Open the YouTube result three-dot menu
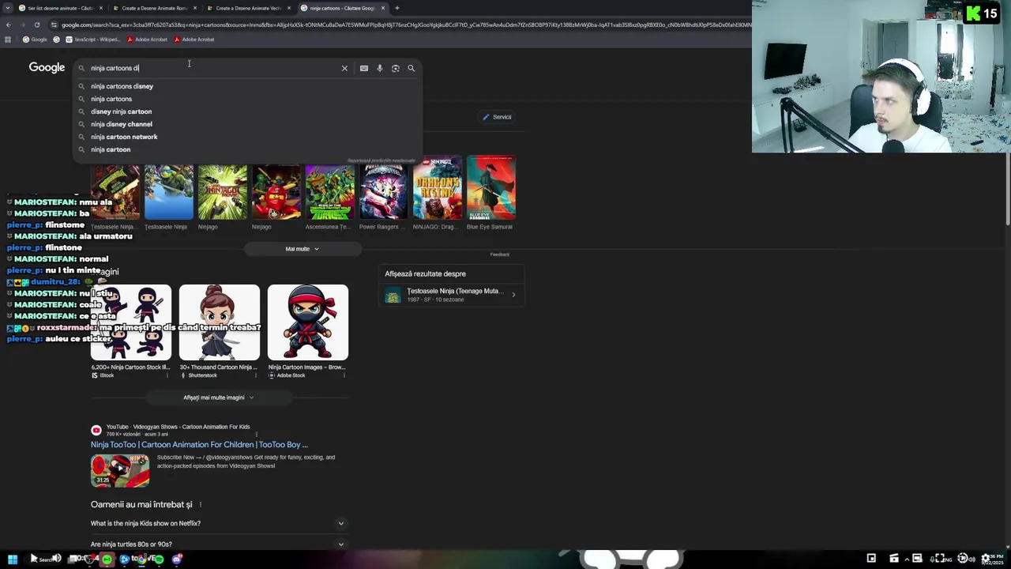Screen dimensions: 1011x569 (x=257, y=434)
